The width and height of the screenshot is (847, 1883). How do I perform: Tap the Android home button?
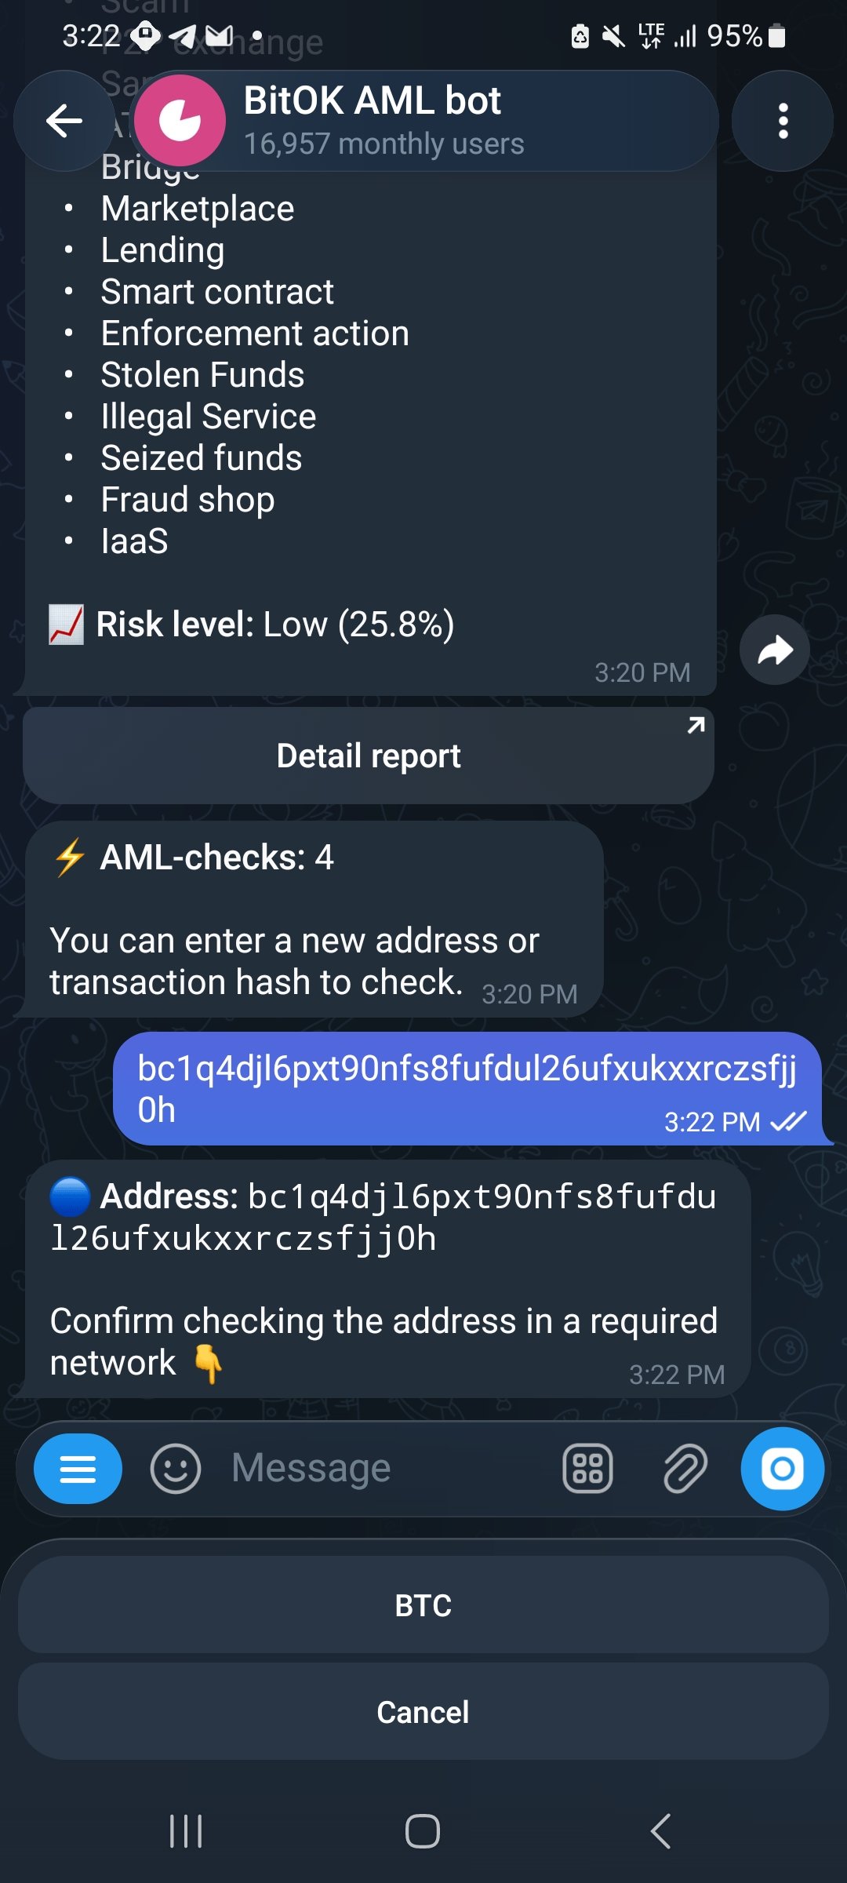coord(423,1831)
